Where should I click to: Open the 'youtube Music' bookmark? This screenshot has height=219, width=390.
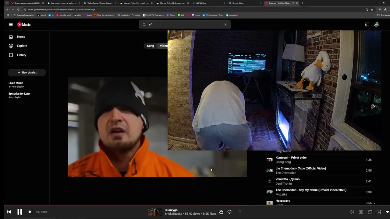pos(64,15)
